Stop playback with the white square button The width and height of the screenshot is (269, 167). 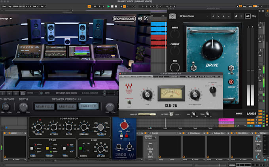coord(112,6)
